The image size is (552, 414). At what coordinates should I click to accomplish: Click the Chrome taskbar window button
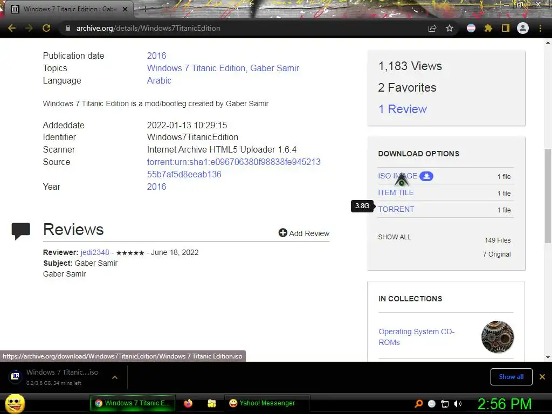[x=133, y=403]
